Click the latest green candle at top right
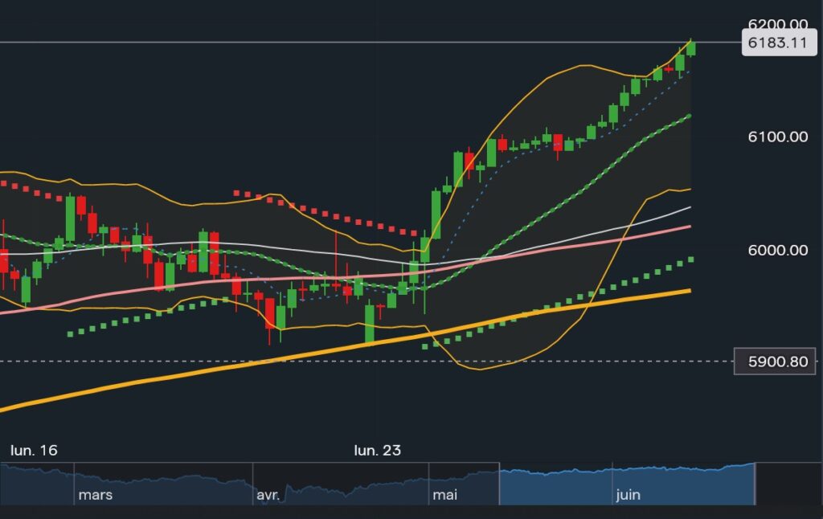 [691, 48]
